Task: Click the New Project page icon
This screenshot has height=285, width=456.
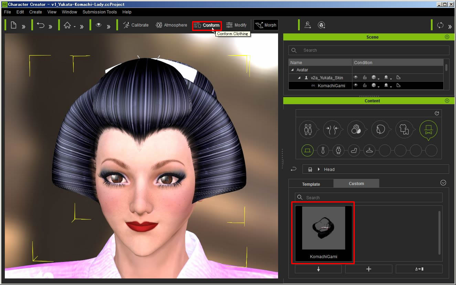Action: [13, 25]
